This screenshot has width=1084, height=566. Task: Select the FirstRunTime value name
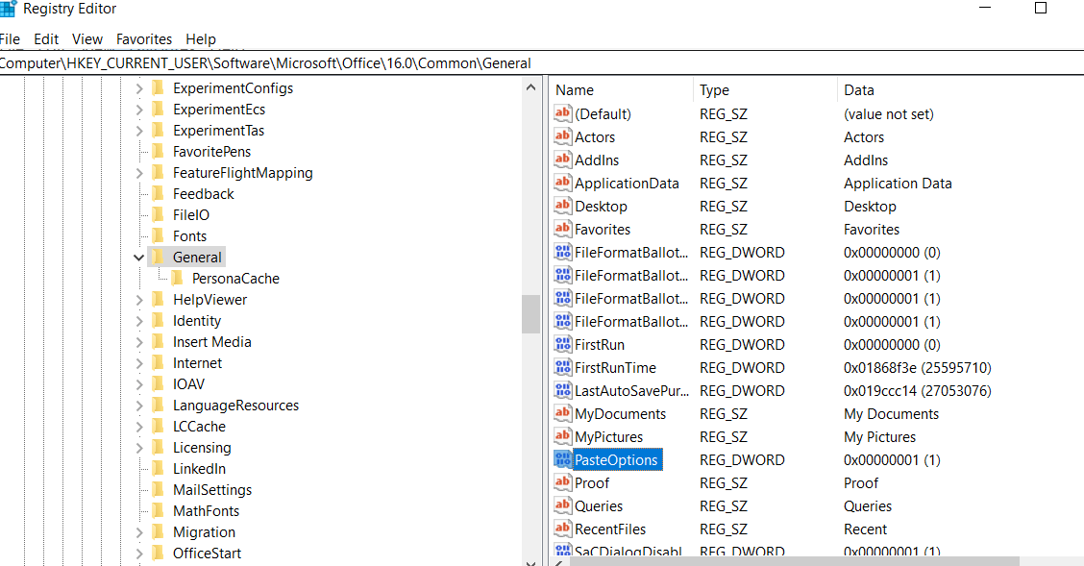pyautogui.click(x=615, y=368)
